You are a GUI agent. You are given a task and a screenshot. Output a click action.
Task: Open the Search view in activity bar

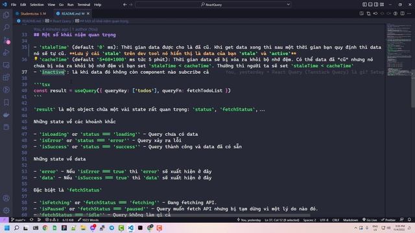click(6, 27)
